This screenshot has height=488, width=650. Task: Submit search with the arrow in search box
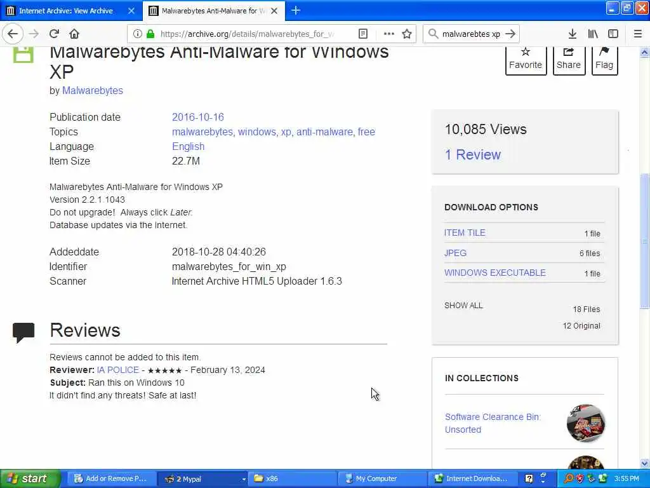tap(511, 34)
